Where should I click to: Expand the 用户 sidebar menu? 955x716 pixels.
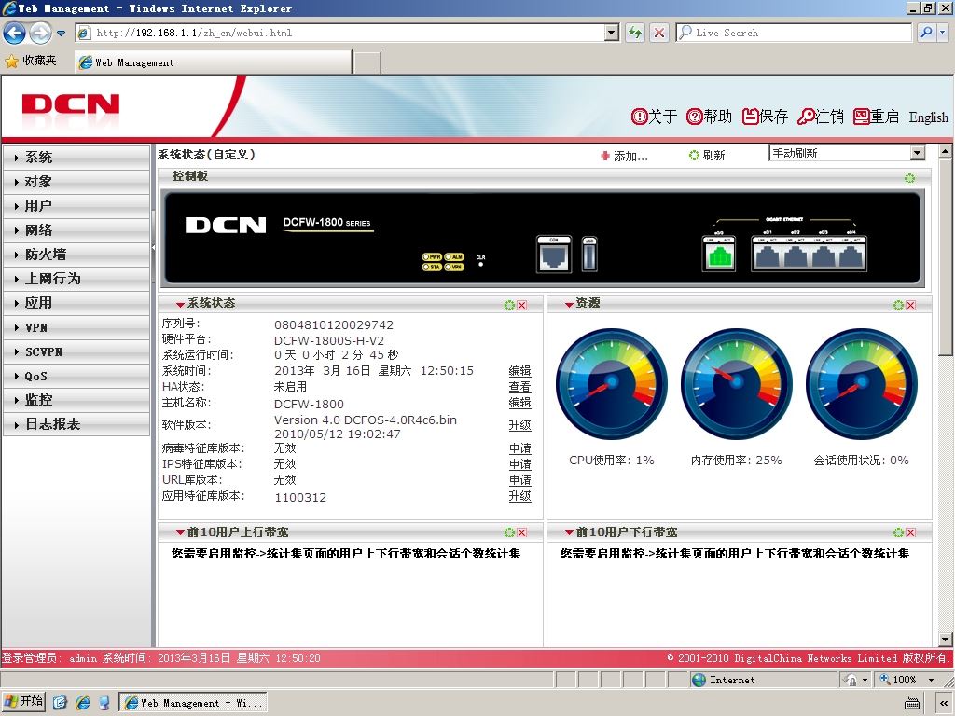(76, 206)
